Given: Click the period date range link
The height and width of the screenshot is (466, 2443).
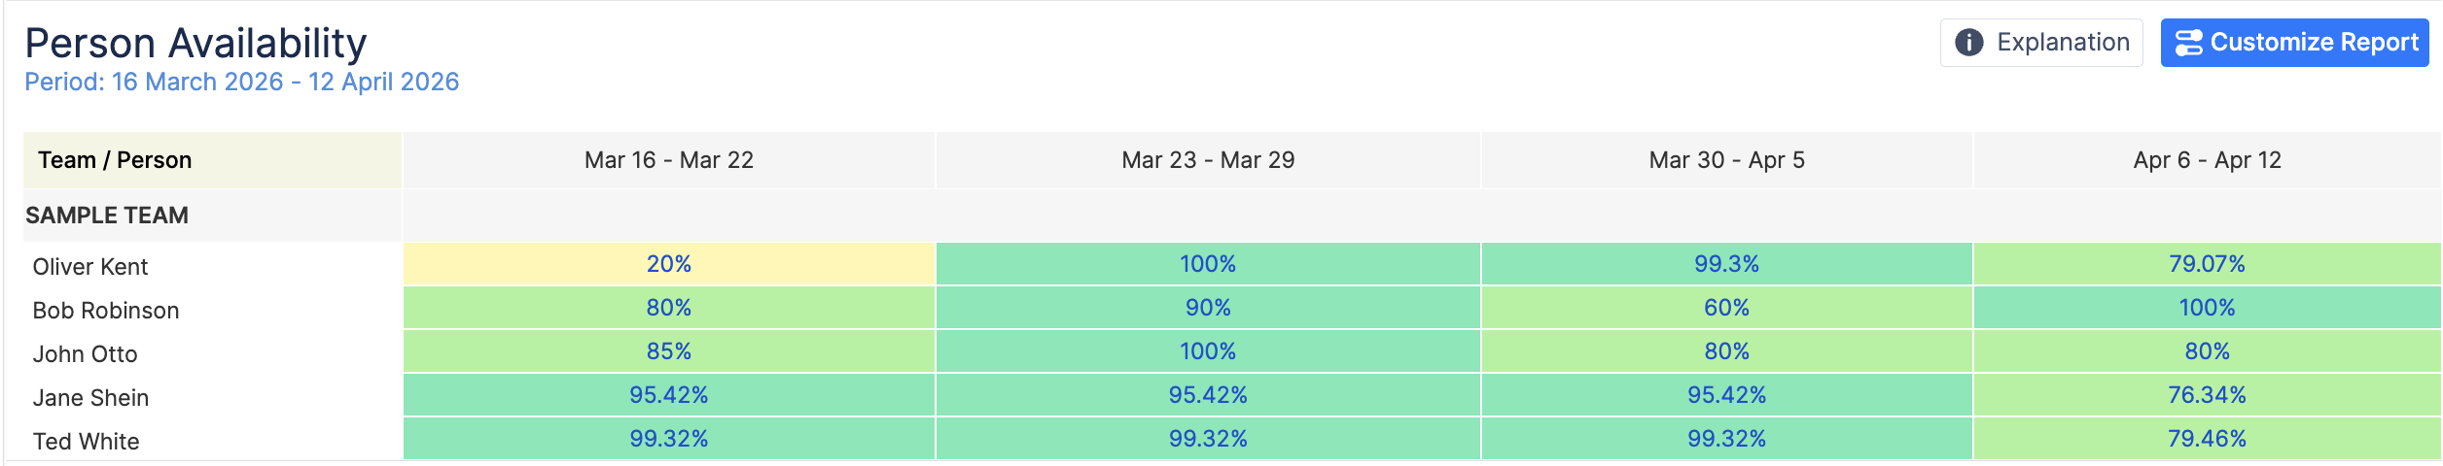Looking at the screenshot, I should (241, 83).
